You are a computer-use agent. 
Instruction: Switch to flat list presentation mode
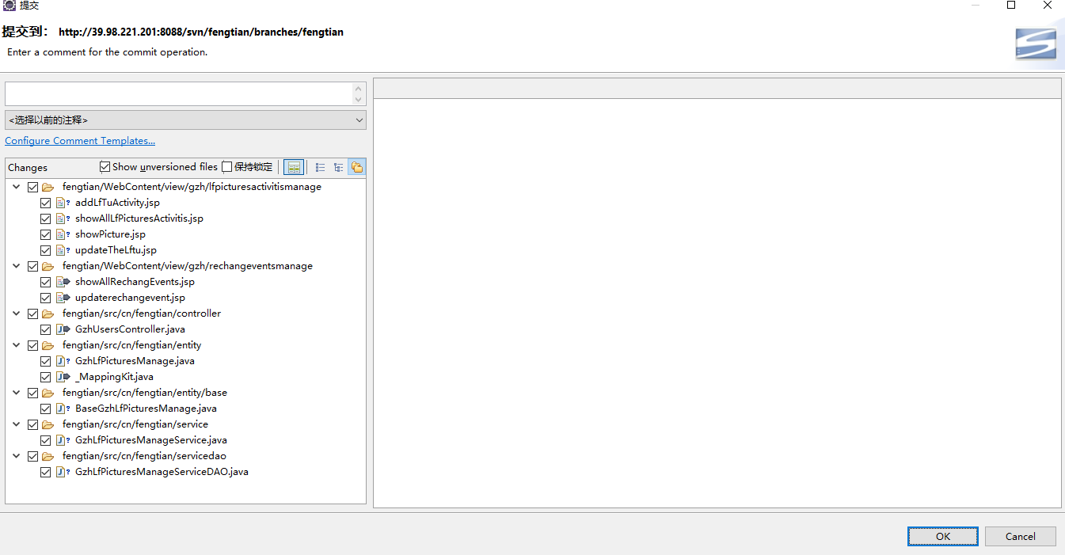pos(320,167)
